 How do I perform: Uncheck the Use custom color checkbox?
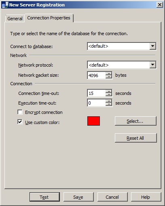click(20, 122)
